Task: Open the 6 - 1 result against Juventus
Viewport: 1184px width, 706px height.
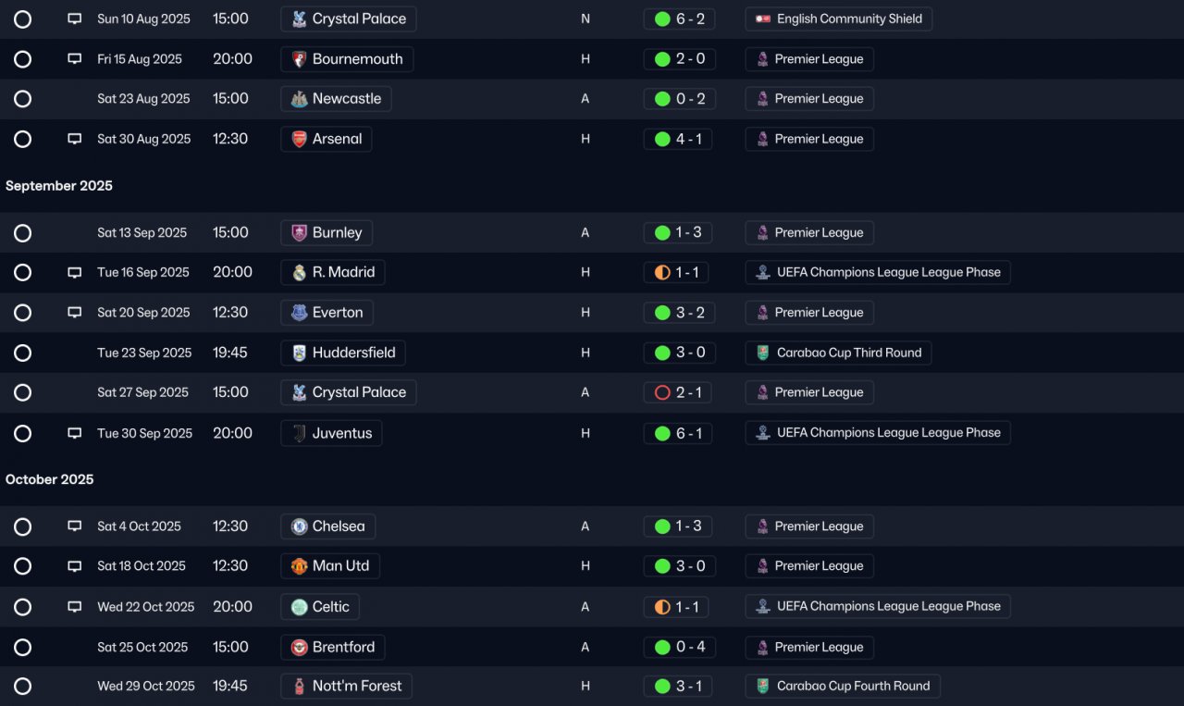Action: [678, 433]
